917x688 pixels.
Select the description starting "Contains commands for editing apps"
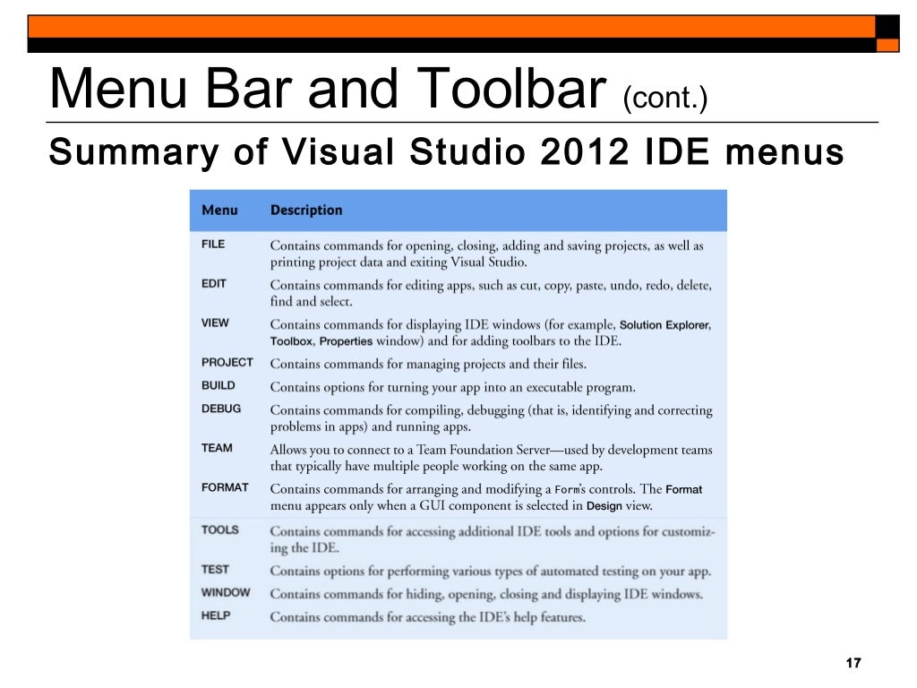click(491, 293)
